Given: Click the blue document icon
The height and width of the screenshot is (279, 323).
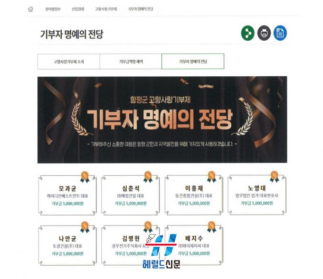Looking at the screenshot, I should pos(280,33).
